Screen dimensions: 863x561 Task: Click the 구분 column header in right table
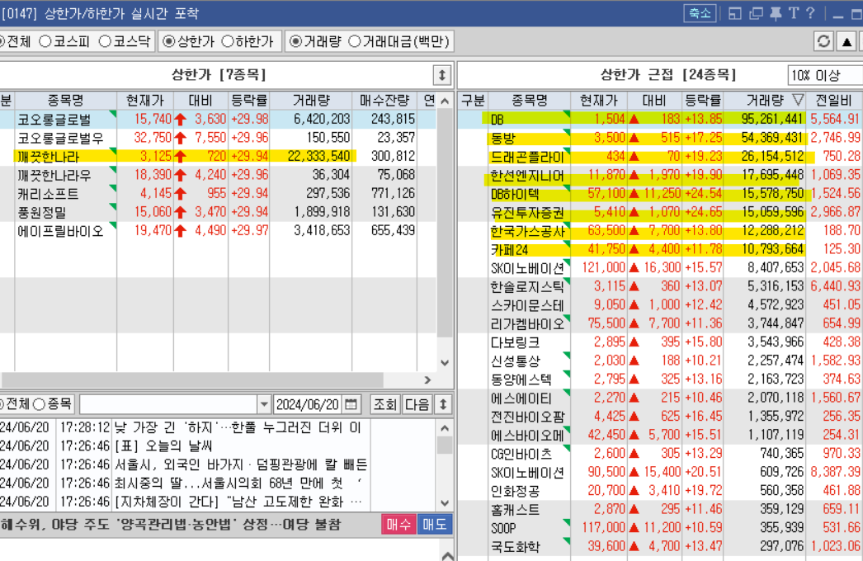coord(473,100)
